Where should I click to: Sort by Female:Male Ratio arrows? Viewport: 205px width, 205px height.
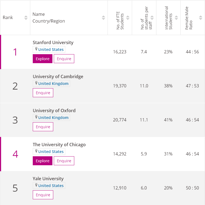point(201,18)
